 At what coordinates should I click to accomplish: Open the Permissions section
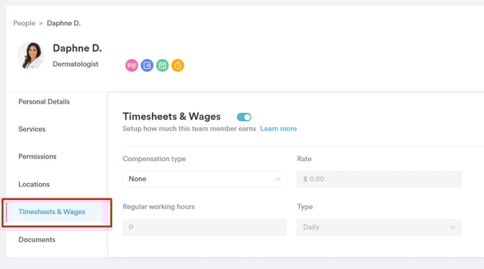[x=37, y=156]
